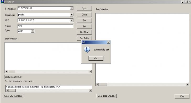Click the Get button
The image size is (191, 103).
[84, 21]
